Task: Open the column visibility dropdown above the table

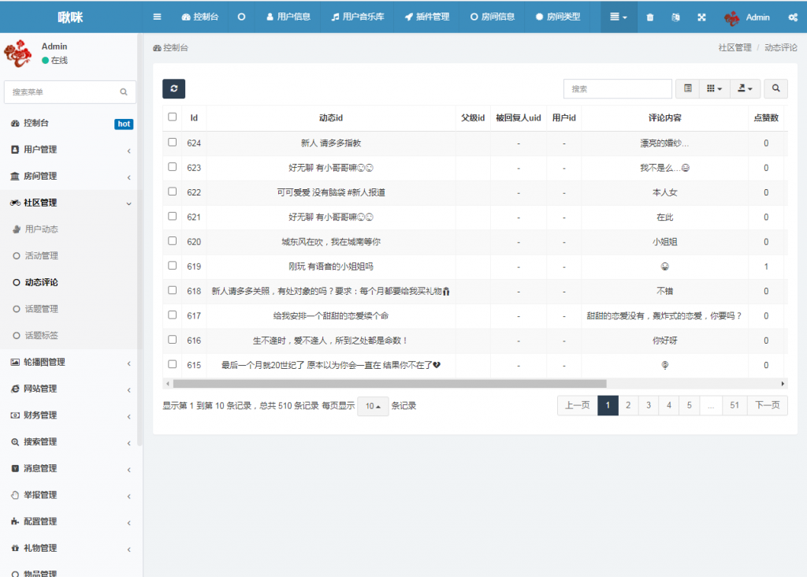Action: click(x=714, y=88)
